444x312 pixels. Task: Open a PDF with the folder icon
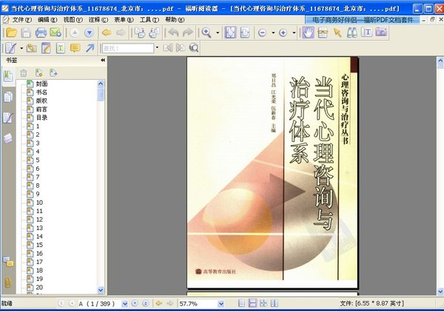tap(11, 33)
